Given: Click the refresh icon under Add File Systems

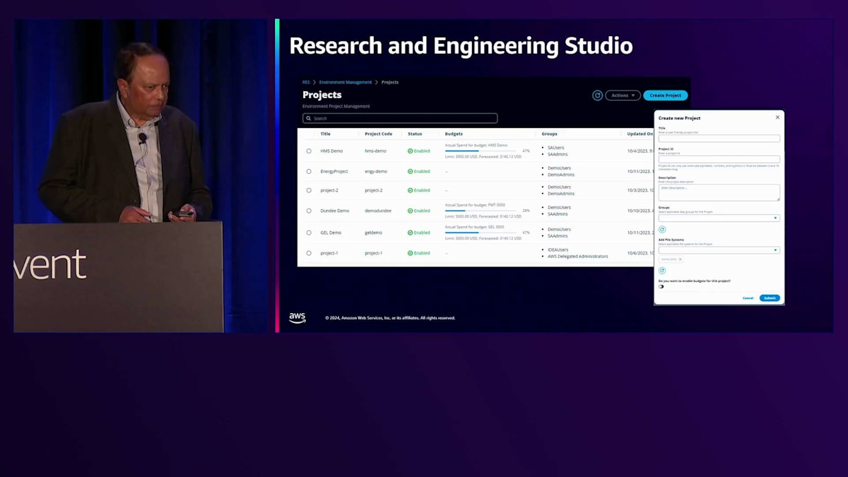Looking at the screenshot, I should click(x=662, y=271).
